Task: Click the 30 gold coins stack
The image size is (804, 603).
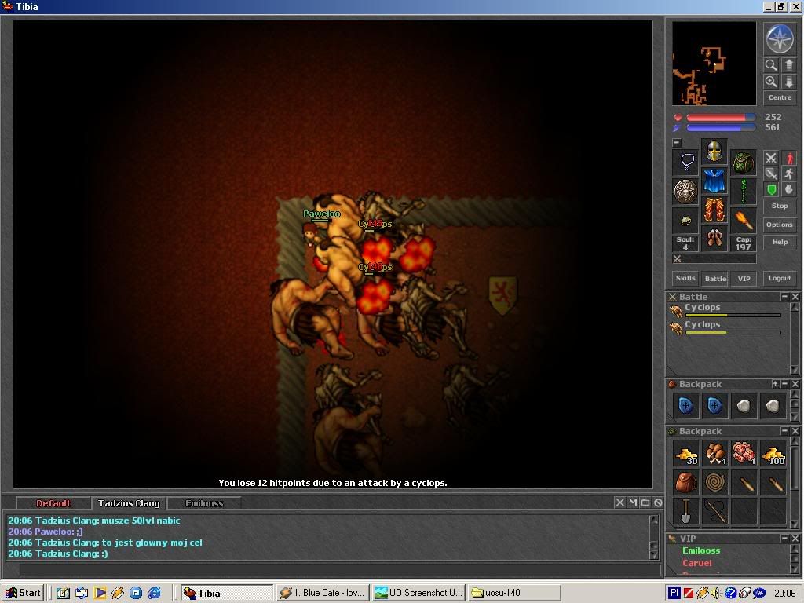Action: [685, 453]
